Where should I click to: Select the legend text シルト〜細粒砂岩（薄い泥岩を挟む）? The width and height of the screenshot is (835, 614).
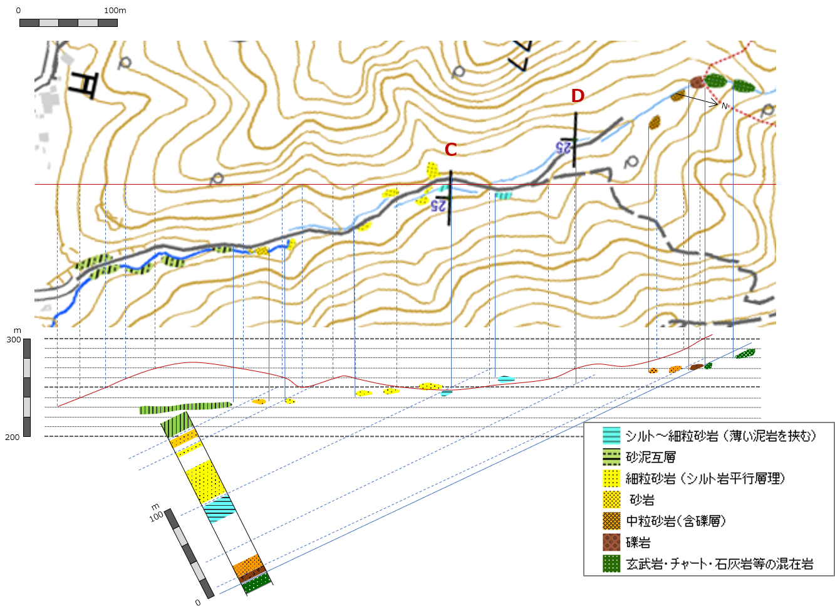pos(722,436)
